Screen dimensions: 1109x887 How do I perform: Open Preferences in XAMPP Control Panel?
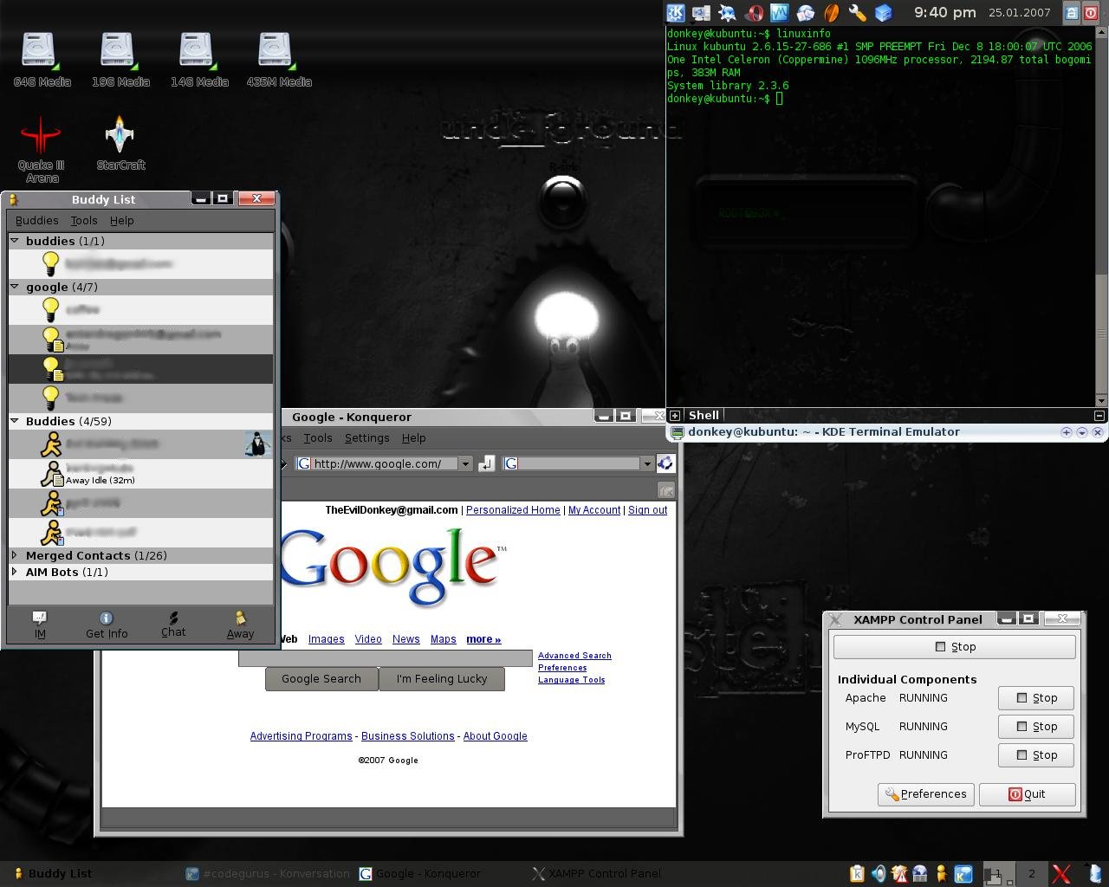(926, 793)
